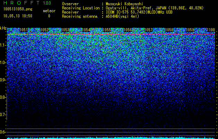This screenshot has height=139, width=218.
Task: Click the 1055 time marker
Action: click(x=107, y=30)
